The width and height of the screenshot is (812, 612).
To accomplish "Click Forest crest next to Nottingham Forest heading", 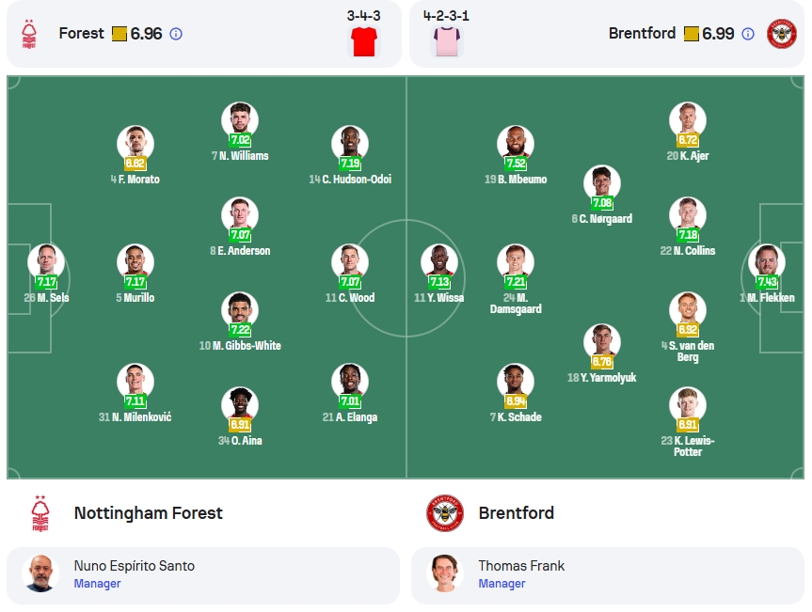I will click(40, 513).
